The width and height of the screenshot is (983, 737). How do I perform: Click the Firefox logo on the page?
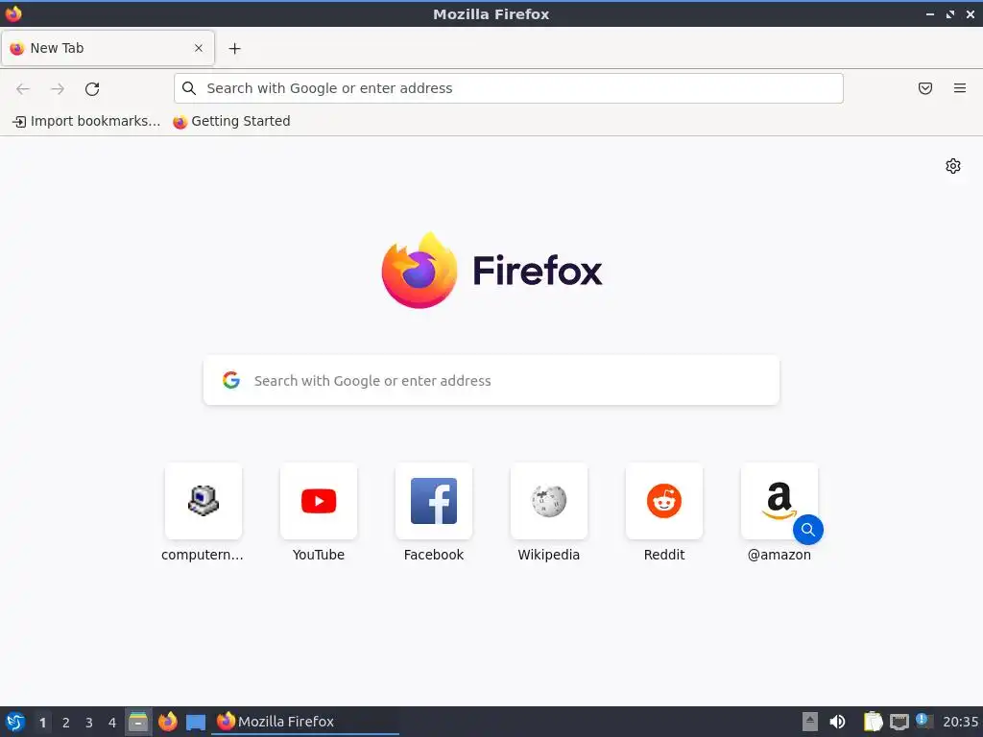491,271
